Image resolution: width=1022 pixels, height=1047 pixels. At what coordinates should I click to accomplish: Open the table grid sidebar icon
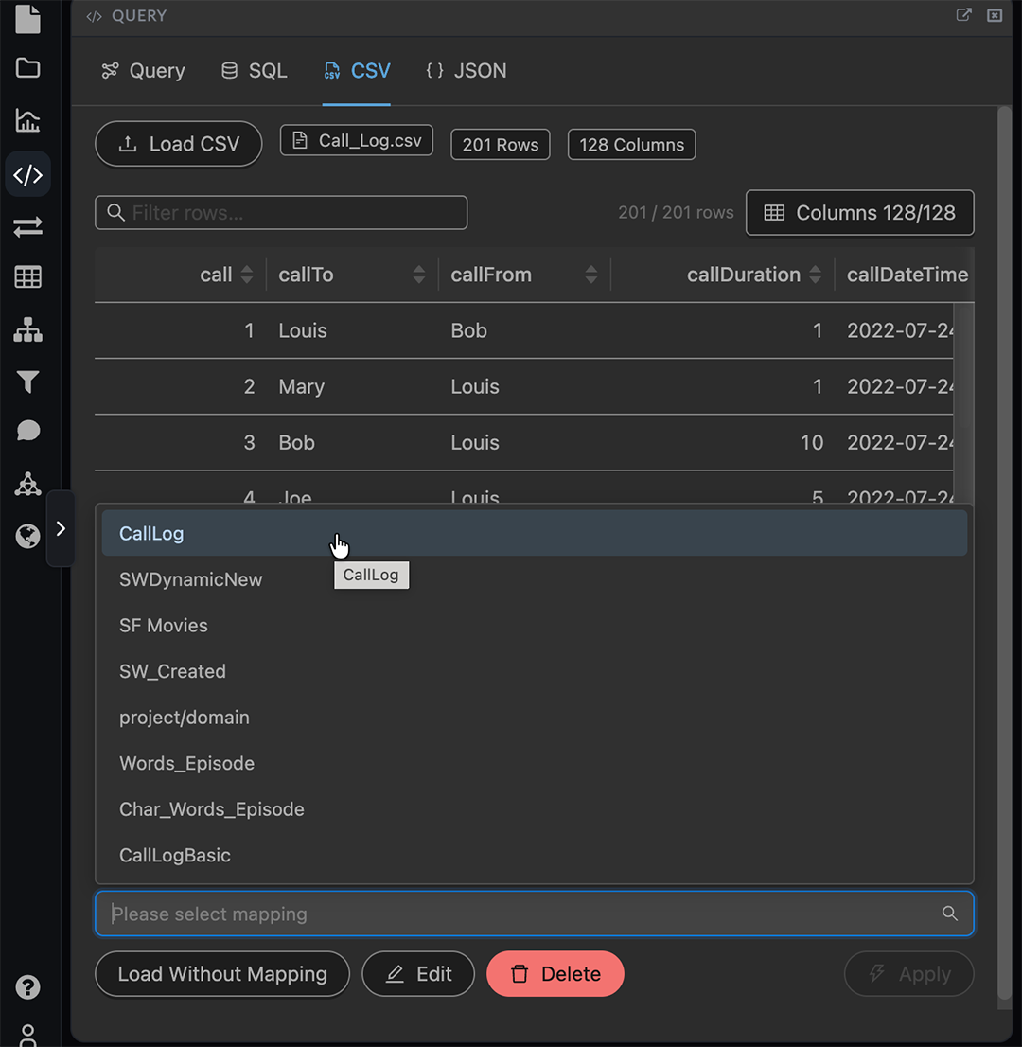[x=27, y=277]
